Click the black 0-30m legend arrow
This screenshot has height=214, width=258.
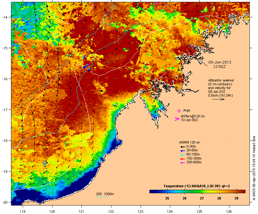click(x=182, y=147)
